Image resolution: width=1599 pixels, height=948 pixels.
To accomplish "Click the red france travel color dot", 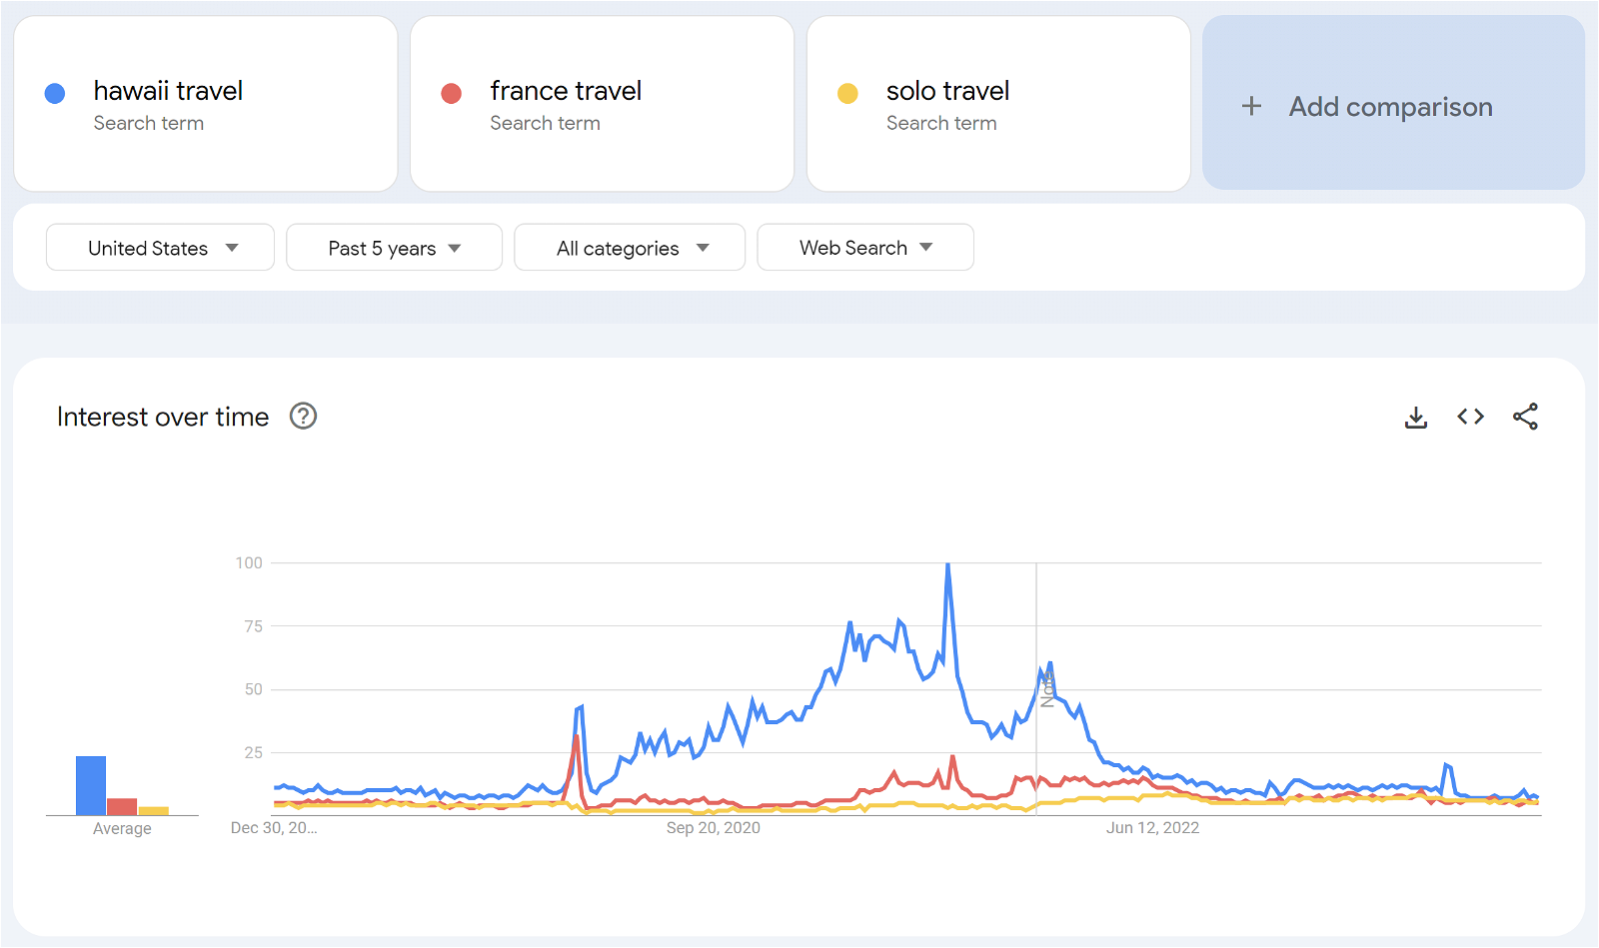I will [x=452, y=94].
